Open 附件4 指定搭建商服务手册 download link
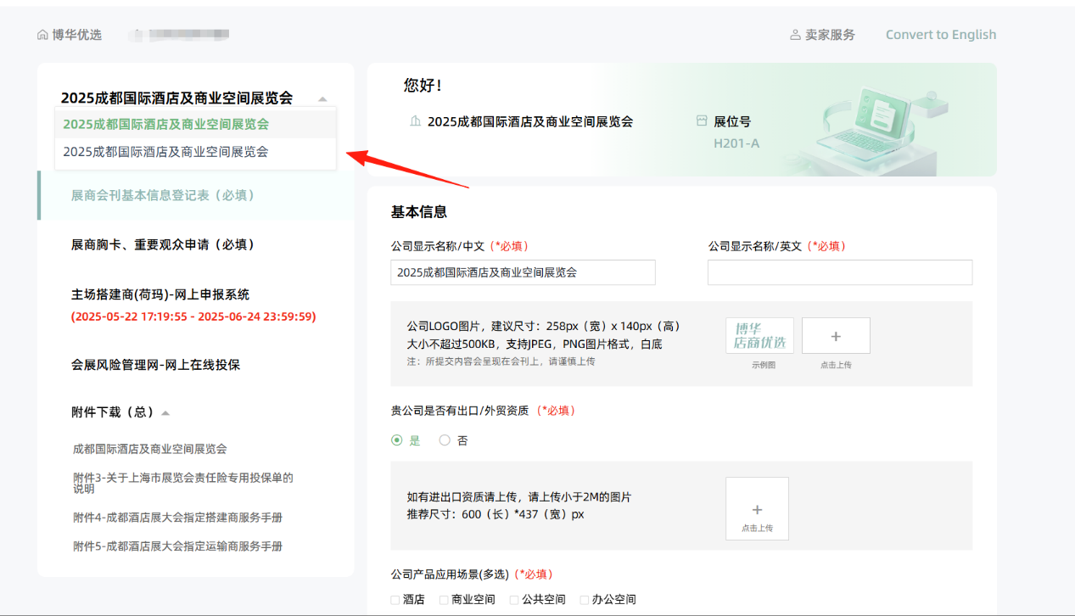The height and width of the screenshot is (616, 1075). (x=177, y=518)
